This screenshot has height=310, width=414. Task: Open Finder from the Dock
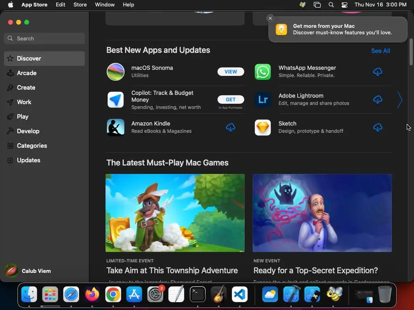point(29,294)
